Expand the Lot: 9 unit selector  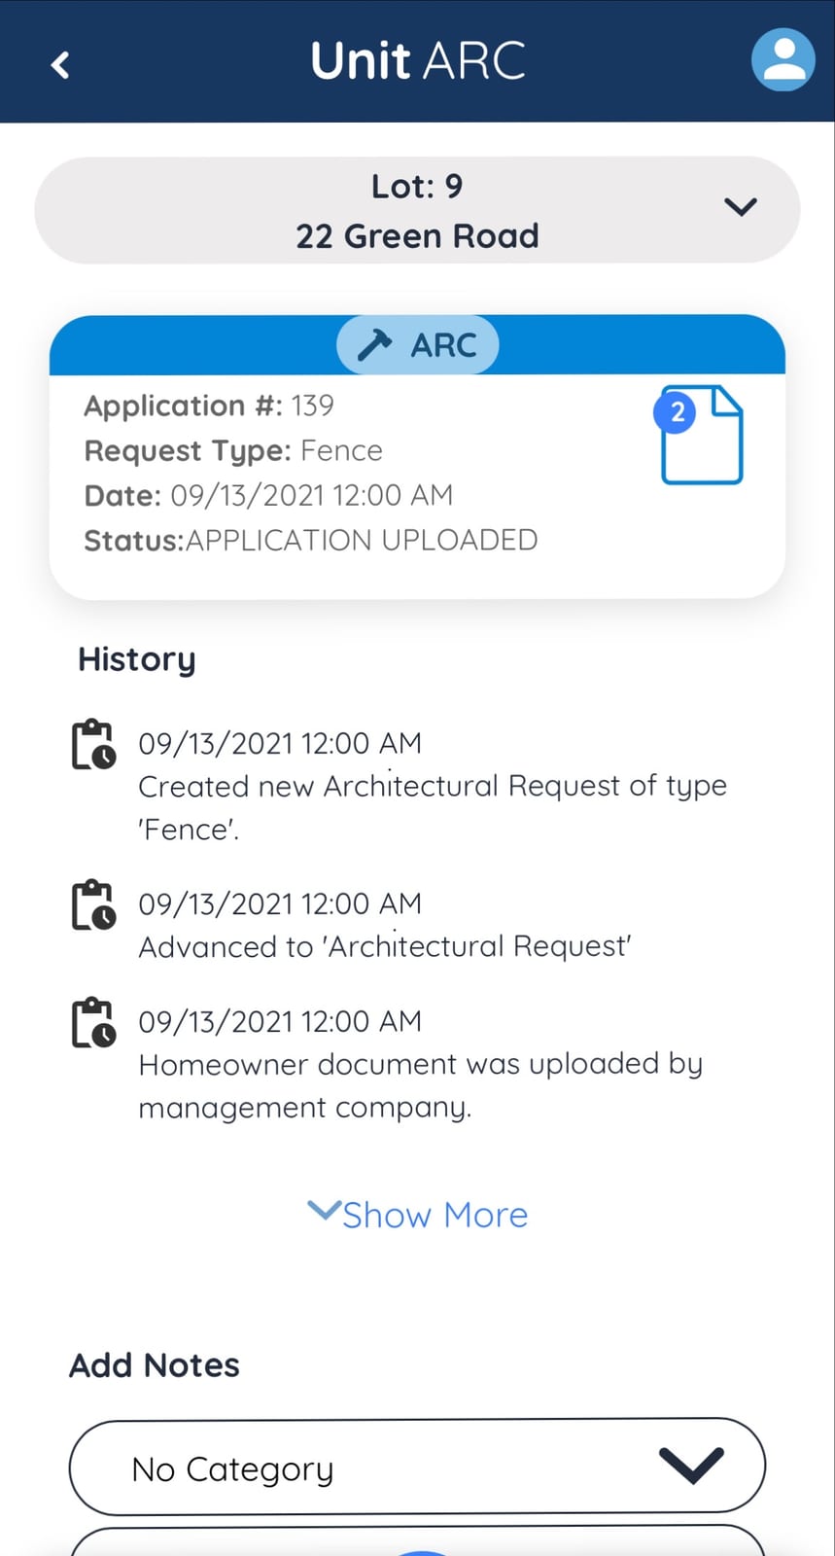coord(417,210)
